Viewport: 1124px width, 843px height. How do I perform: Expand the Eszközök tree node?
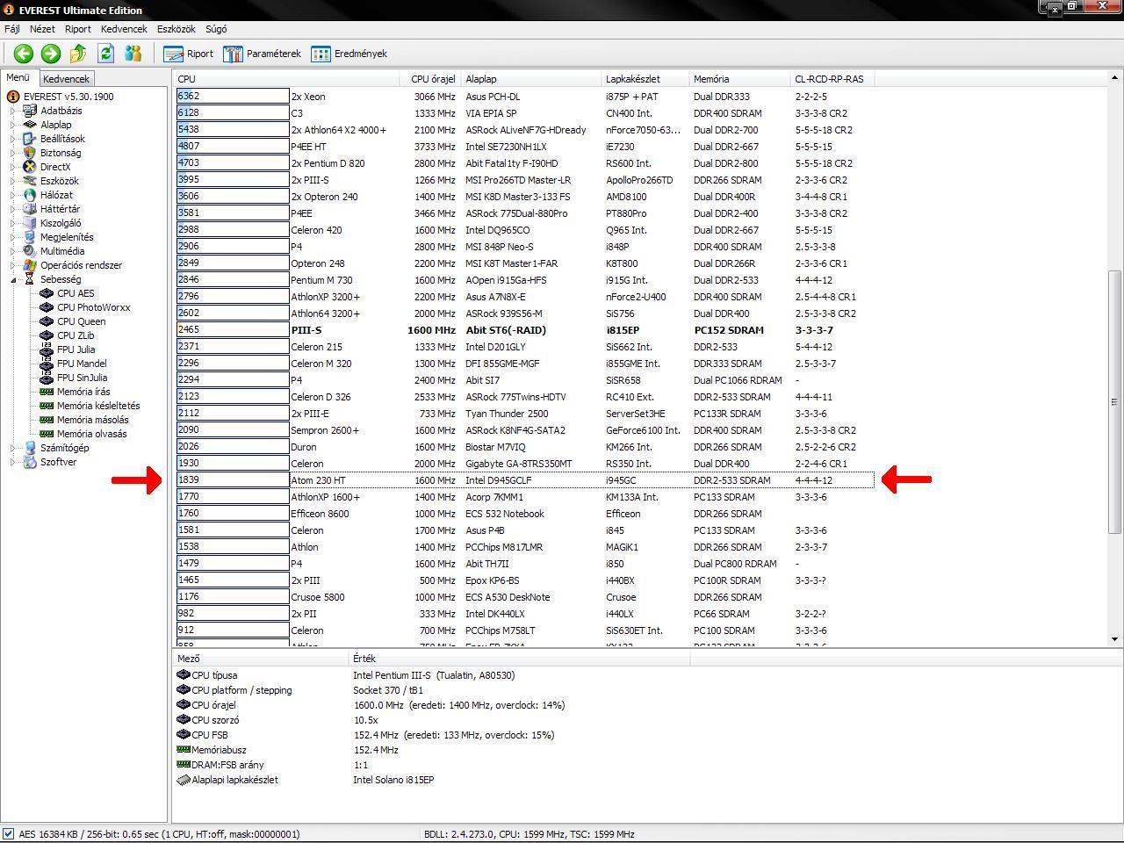tap(13, 181)
